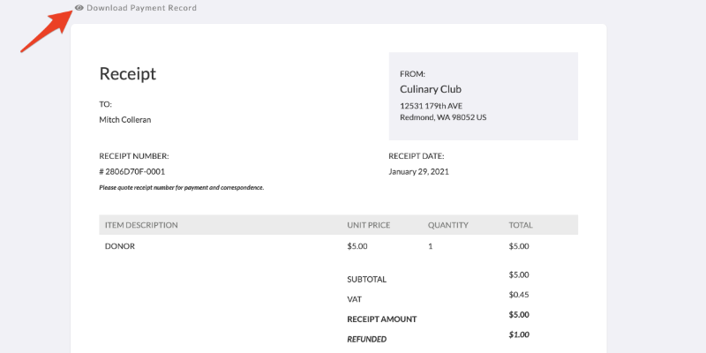The image size is (706, 353).
Task: Click the REFUNDED amount $1.00
Action: click(x=519, y=334)
